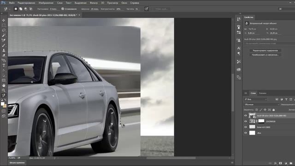The width and height of the screenshot is (295, 166).
Task: Click Редактировать содержимое button
Action: tap(265, 51)
